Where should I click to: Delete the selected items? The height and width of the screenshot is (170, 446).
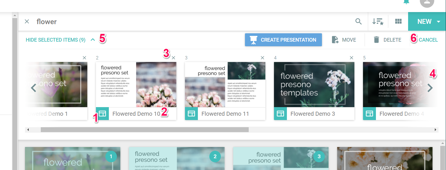[x=387, y=40]
